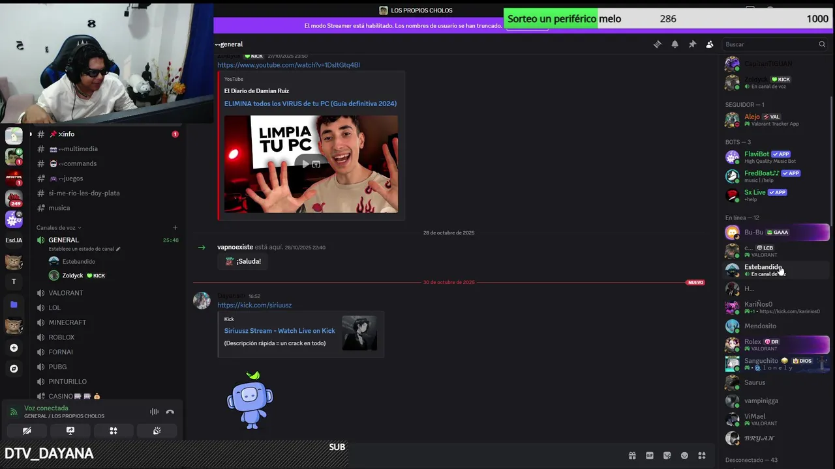
Task: Open the YouTube watch link
Action: 288,65
